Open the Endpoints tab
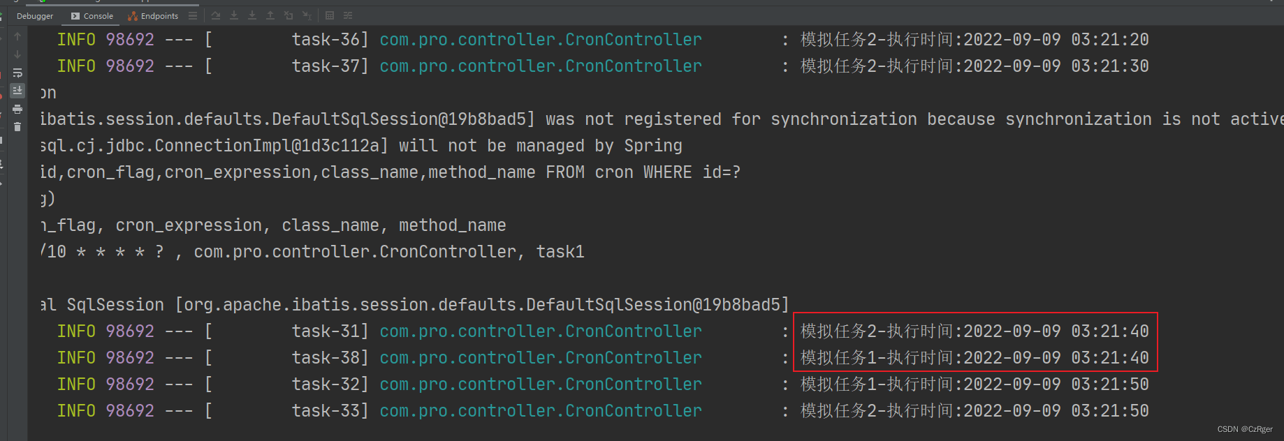 (153, 16)
